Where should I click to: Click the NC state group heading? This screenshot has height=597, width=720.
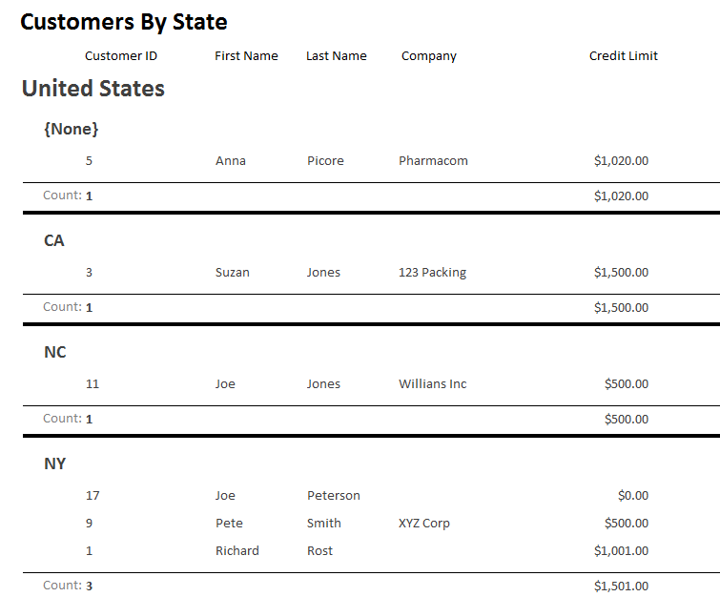(x=55, y=352)
